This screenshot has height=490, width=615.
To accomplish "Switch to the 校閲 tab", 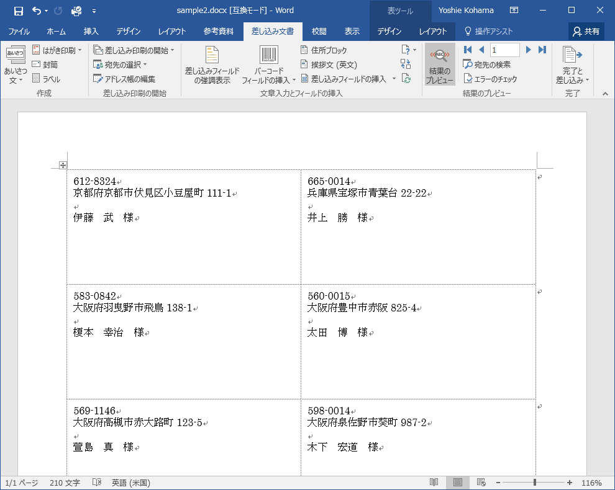I will [x=319, y=32].
